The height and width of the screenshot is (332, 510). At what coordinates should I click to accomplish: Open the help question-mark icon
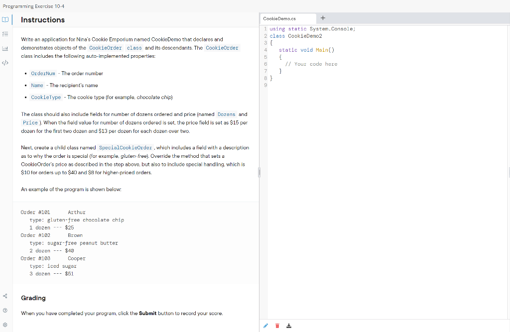(x=5, y=310)
